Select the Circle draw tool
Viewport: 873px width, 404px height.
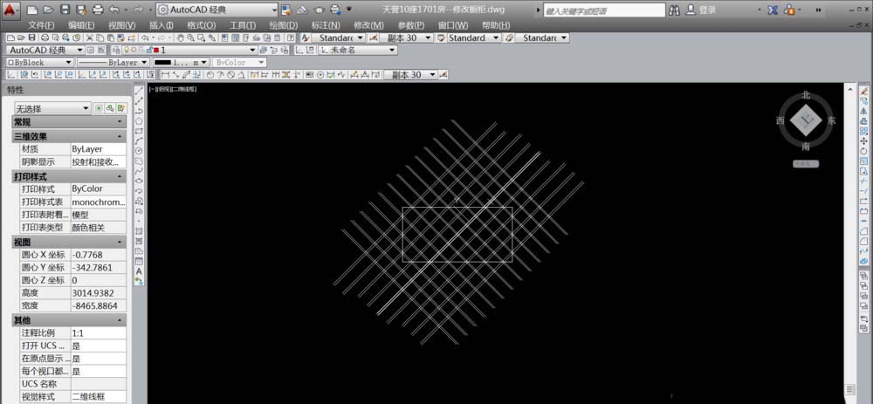pos(139,151)
